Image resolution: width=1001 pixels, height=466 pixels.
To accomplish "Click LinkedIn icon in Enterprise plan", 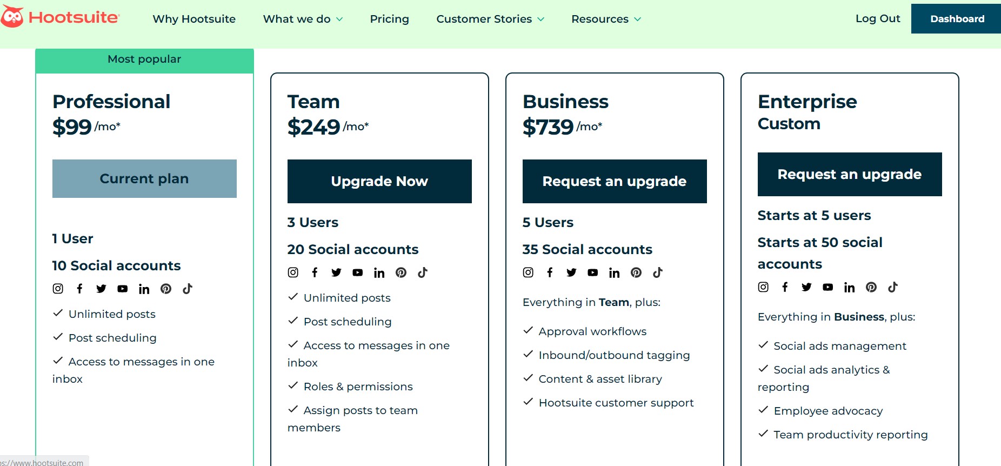I will pos(849,287).
